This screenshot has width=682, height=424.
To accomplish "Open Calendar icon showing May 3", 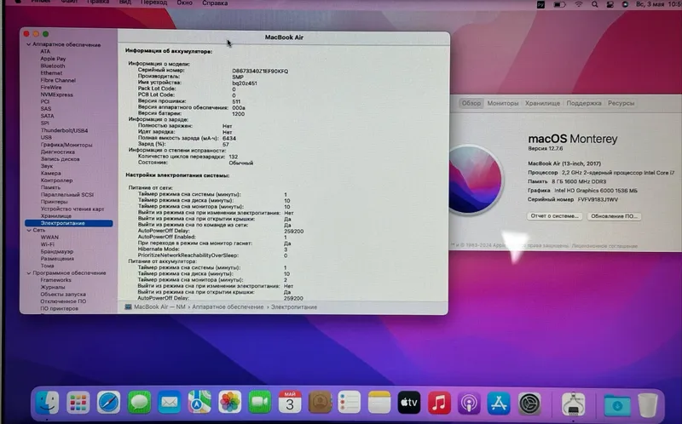I will coord(290,402).
